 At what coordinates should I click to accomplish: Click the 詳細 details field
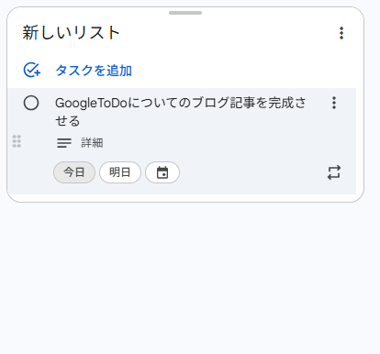(x=92, y=143)
